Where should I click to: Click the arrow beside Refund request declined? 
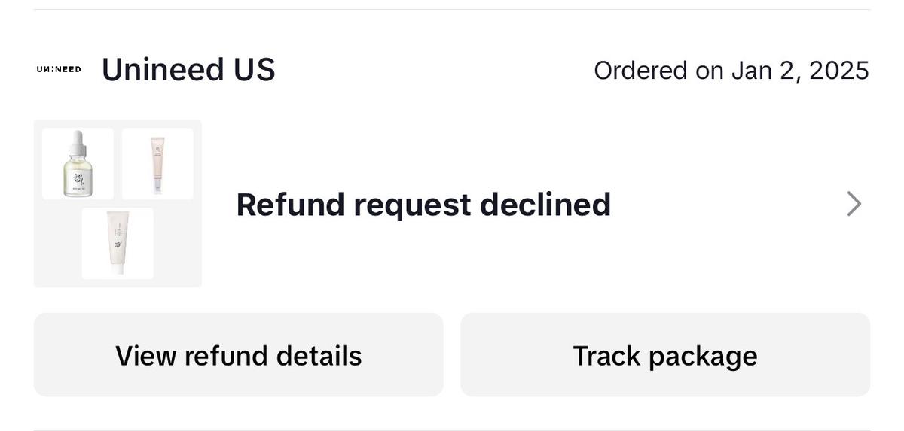[853, 204]
